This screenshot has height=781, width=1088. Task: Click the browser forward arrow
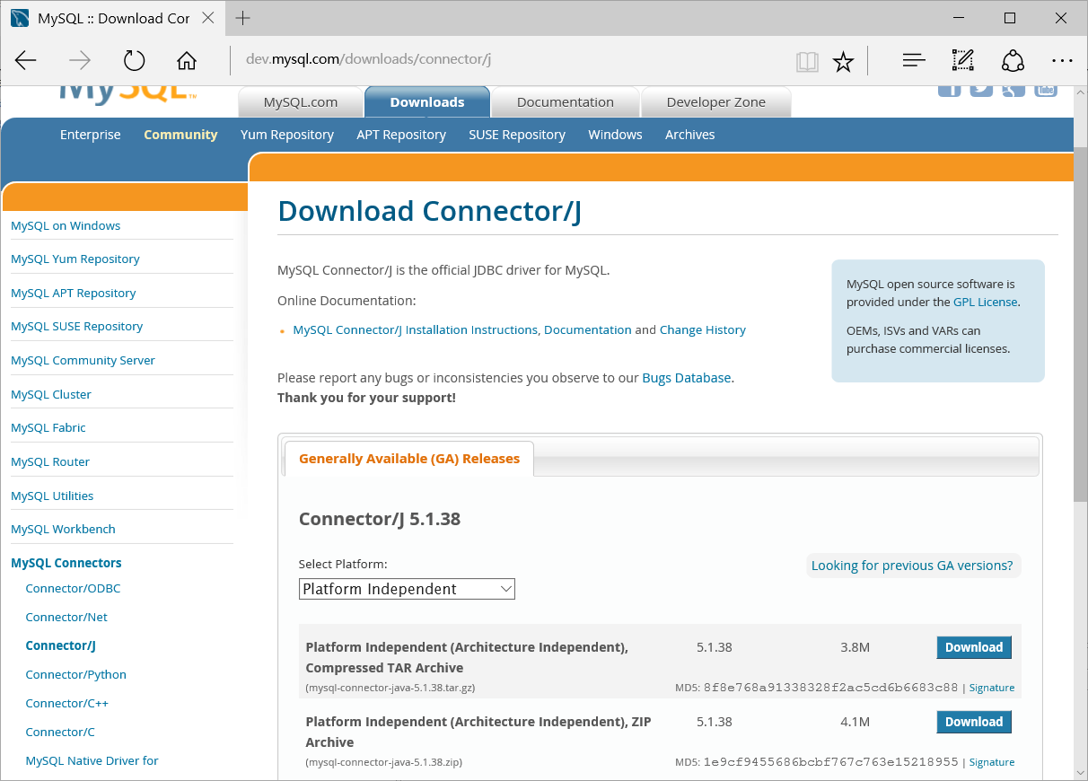tap(80, 61)
